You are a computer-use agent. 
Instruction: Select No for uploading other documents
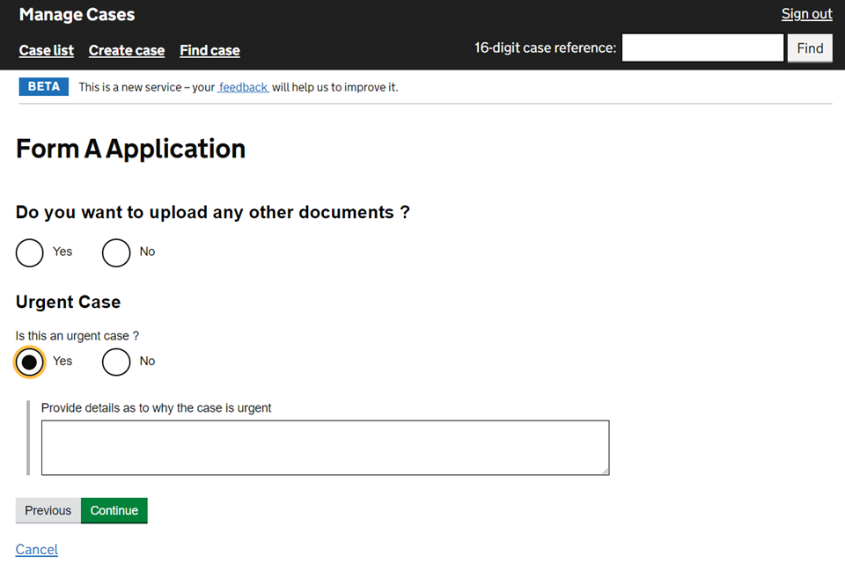[x=116, y=252]
